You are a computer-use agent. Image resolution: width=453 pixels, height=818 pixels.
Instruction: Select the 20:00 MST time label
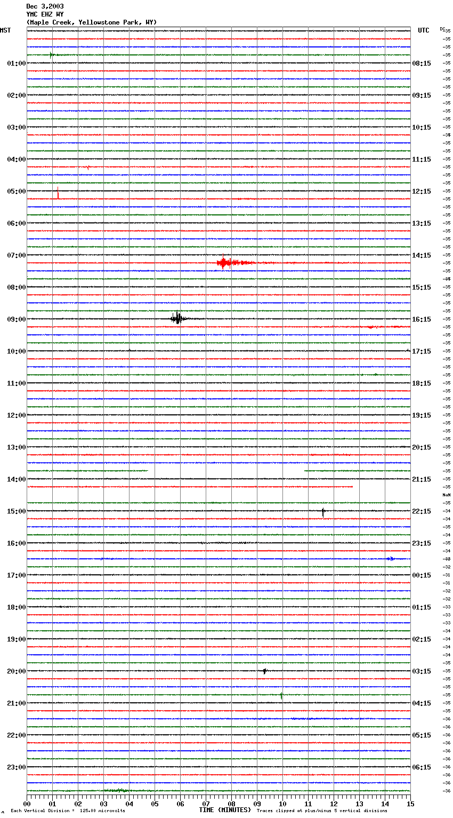click(16, 671)
